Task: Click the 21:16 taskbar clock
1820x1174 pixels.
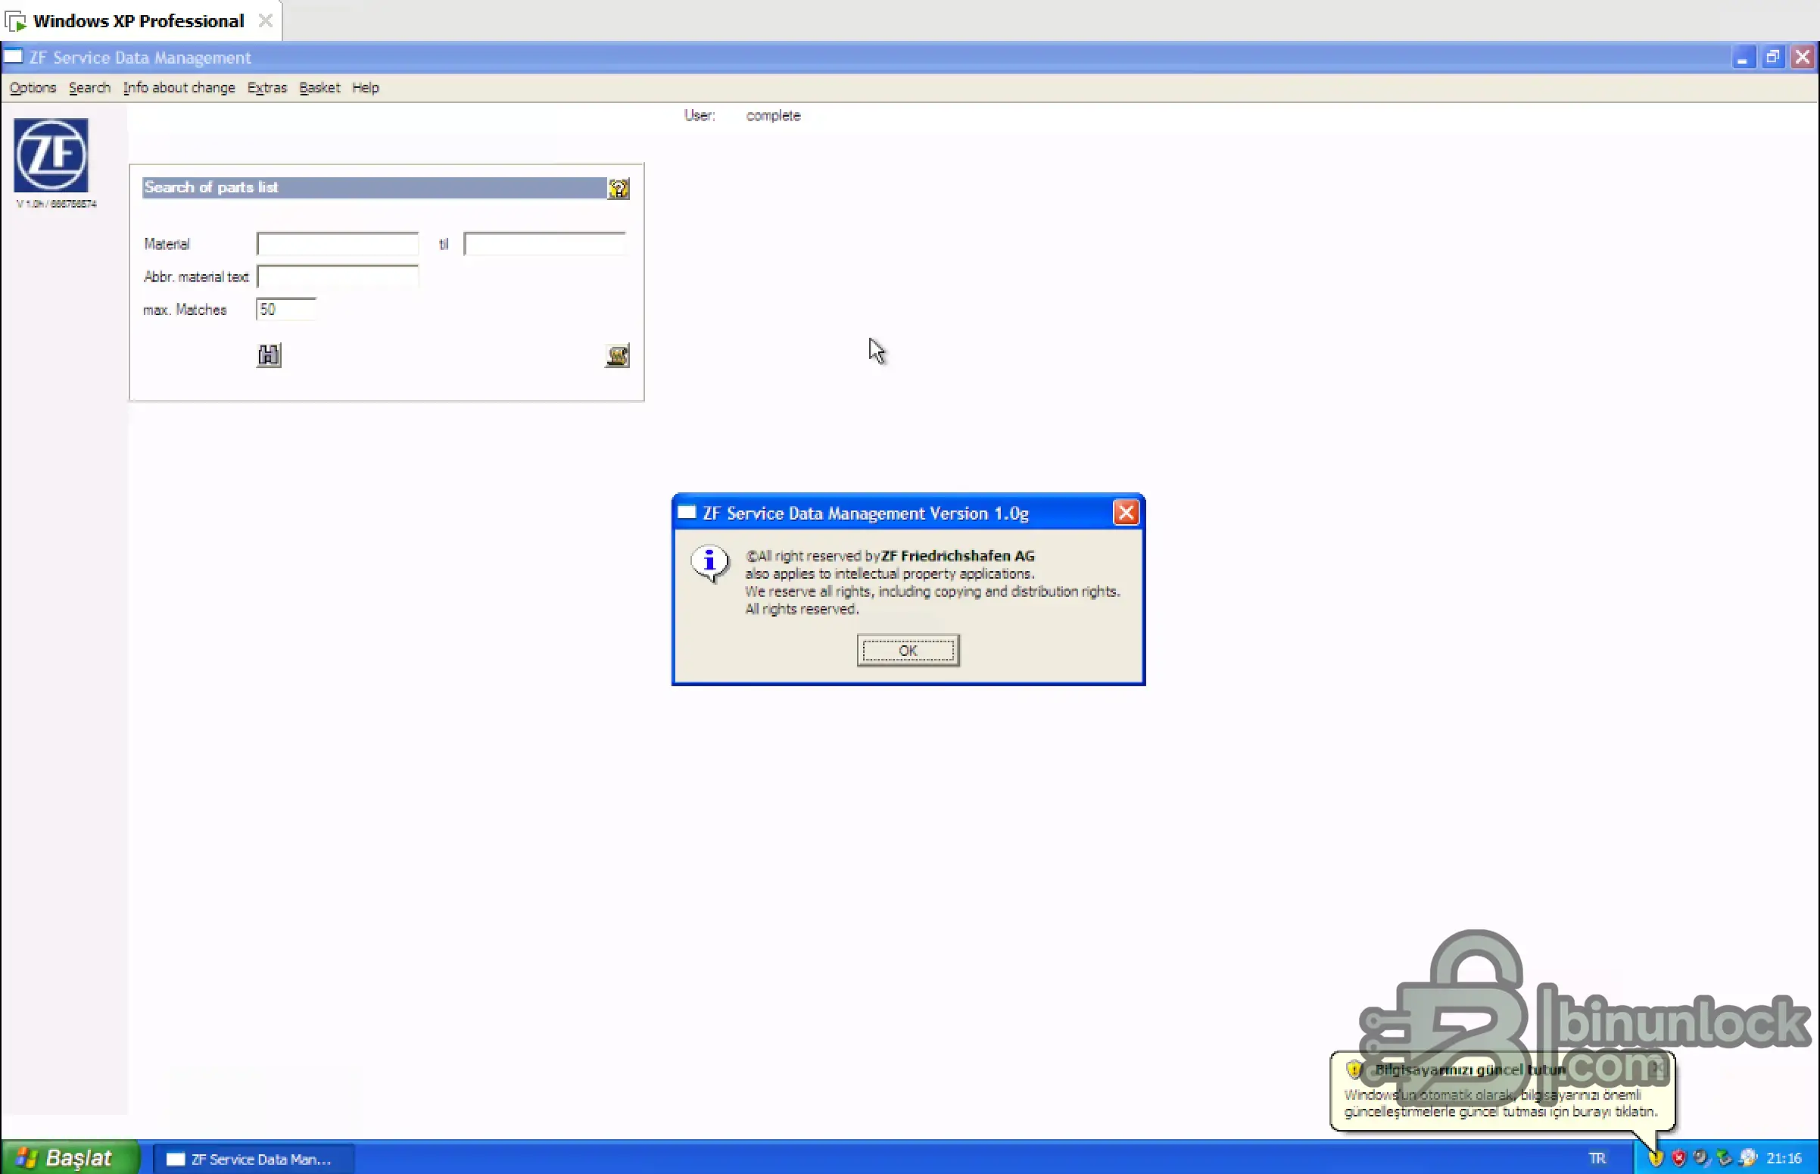Action: click(x=1784, y=1159)
